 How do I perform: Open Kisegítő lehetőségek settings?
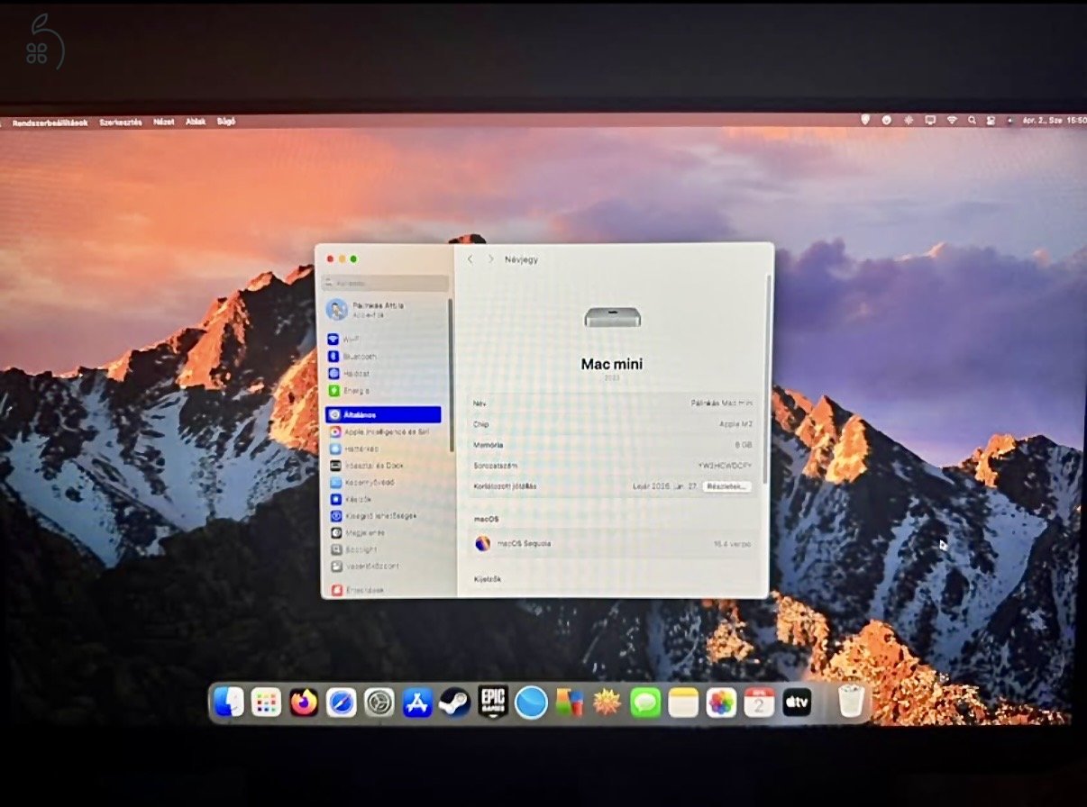[x=384, y=516]
